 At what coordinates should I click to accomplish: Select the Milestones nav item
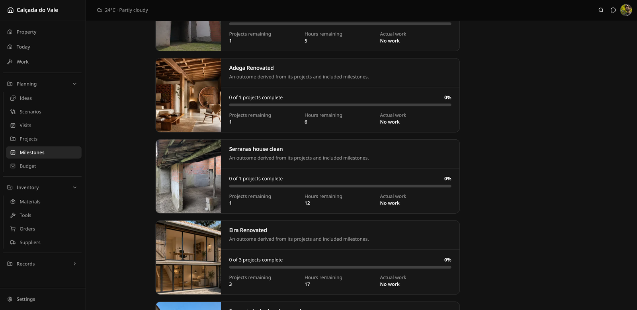click(x=44, y=152)
